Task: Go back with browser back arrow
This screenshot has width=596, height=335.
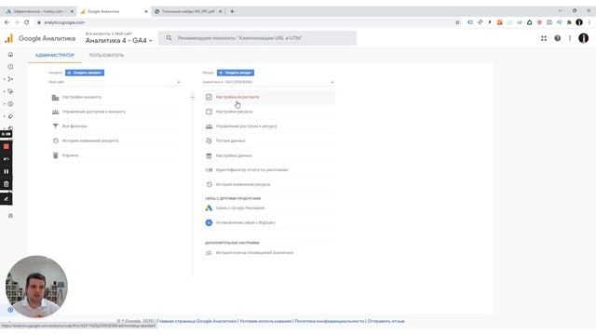Action: click(7, 22)
